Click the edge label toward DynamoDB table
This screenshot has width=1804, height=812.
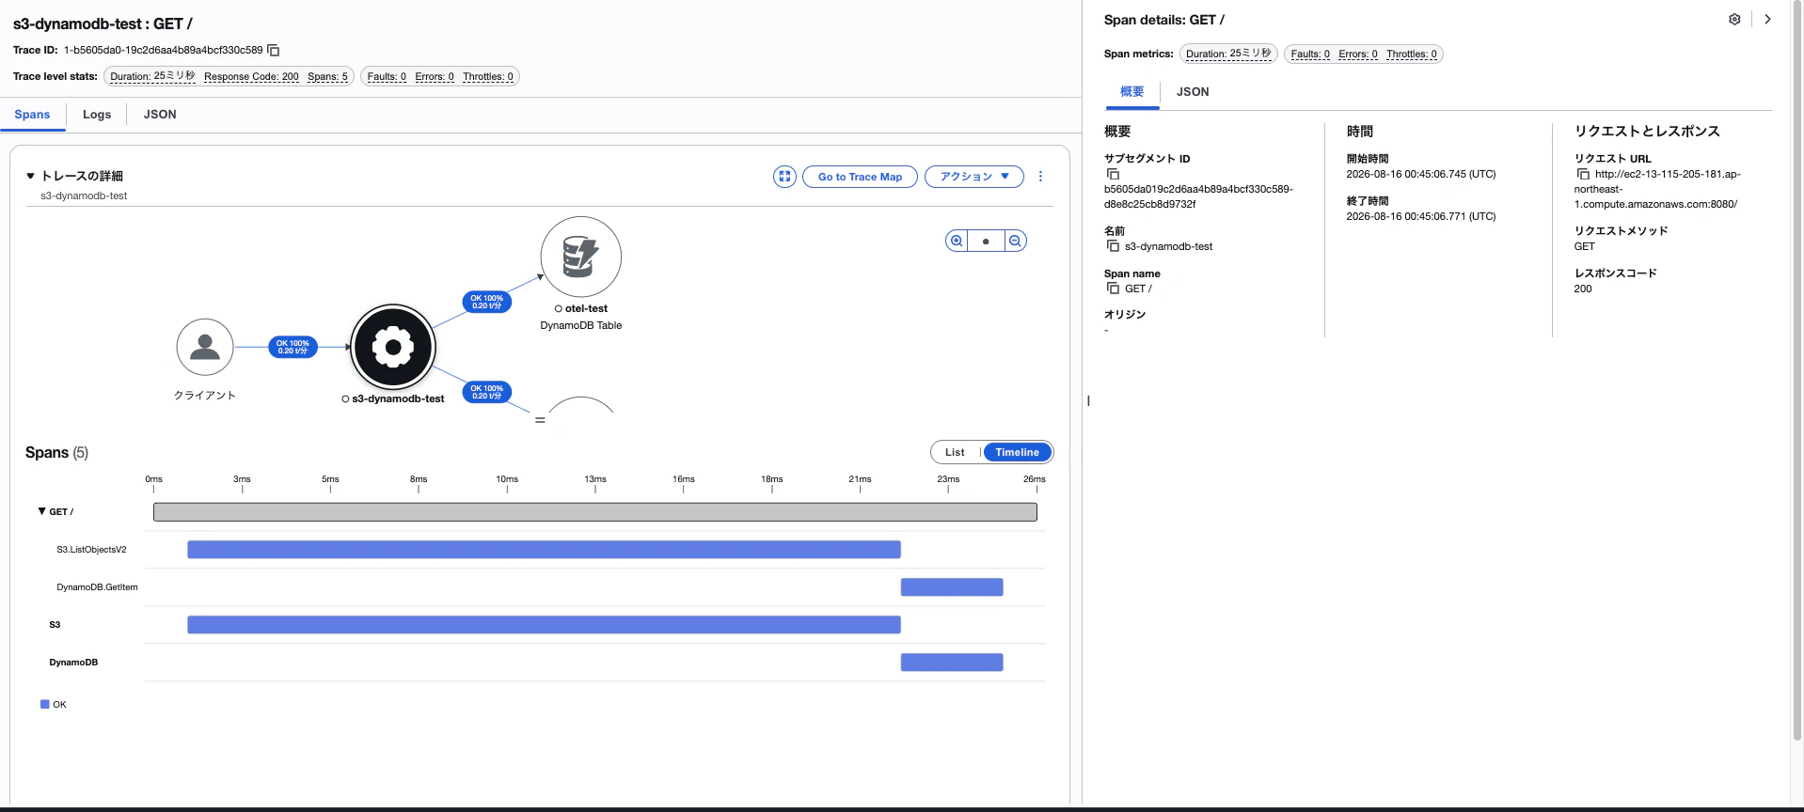(x=487, y=302)
